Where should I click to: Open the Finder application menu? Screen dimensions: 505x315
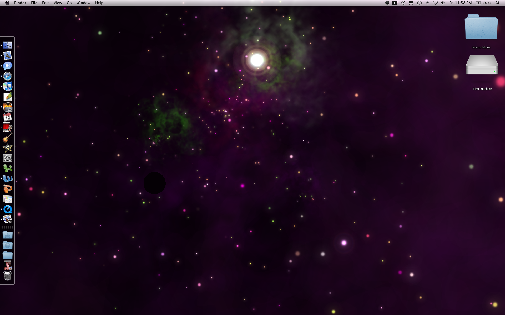[20, 3]
